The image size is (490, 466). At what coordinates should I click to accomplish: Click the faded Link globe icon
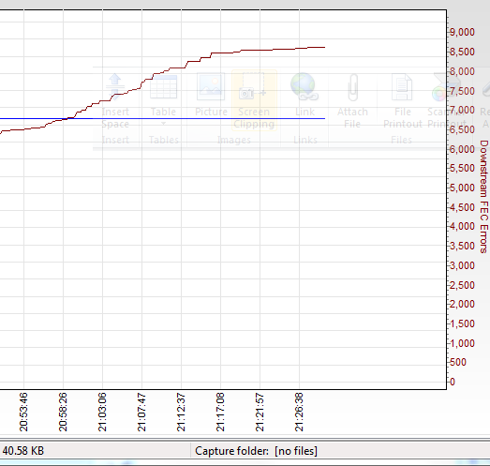click(304, 86)
